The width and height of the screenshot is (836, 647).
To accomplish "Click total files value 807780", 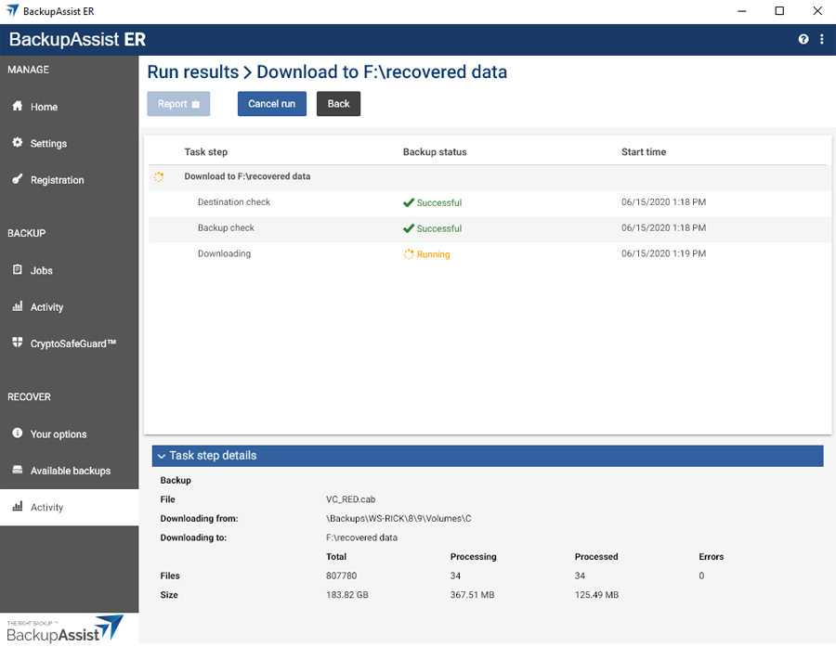I will click(x=342, y=576).
